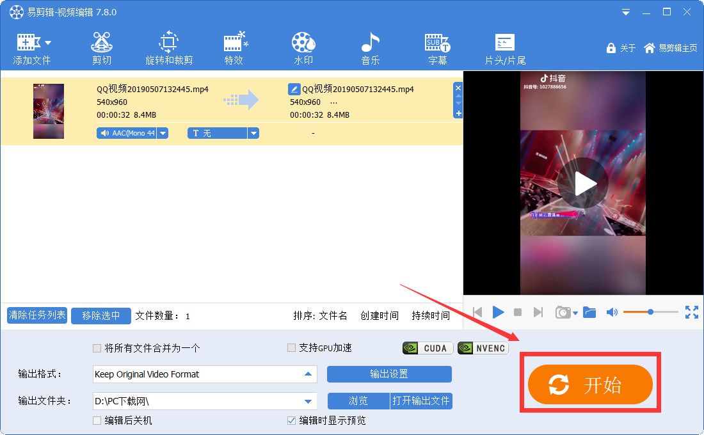Adjust the volume slider

click(x=651, y=312)
